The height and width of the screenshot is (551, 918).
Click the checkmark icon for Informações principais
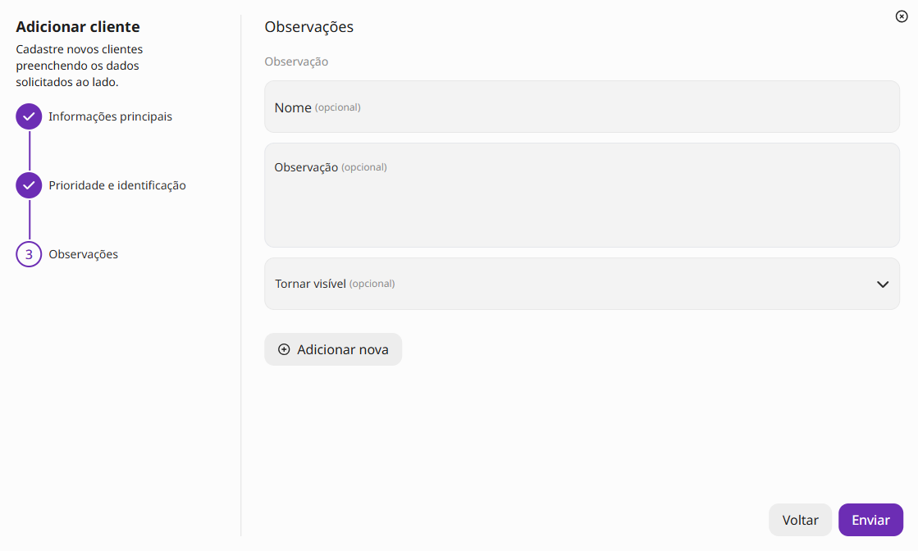click(x=29, y=116)
